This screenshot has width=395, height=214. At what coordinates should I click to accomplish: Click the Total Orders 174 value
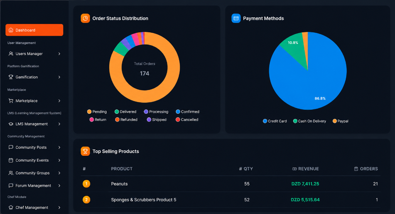[x=145, y=74]
